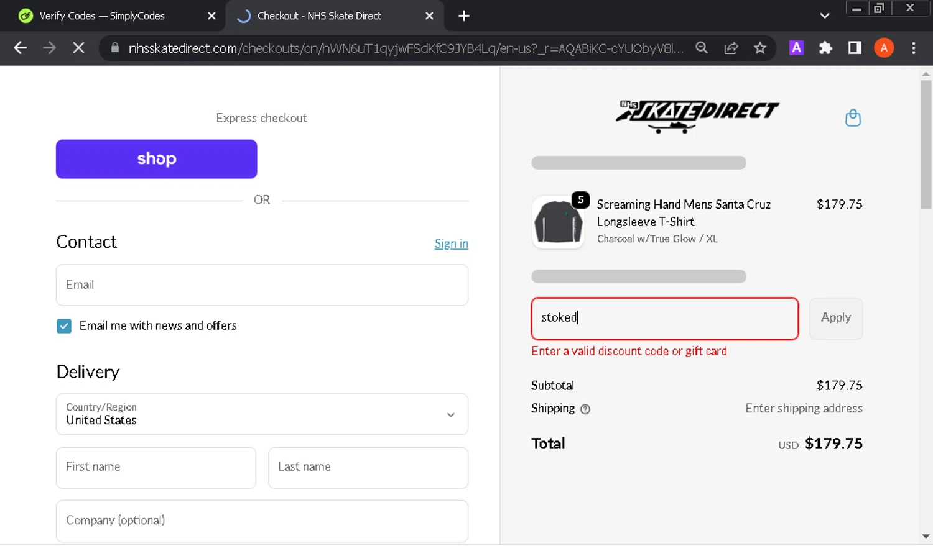933x546 pixels.
Task: Click the Company (optional) field
Action: 262,521
